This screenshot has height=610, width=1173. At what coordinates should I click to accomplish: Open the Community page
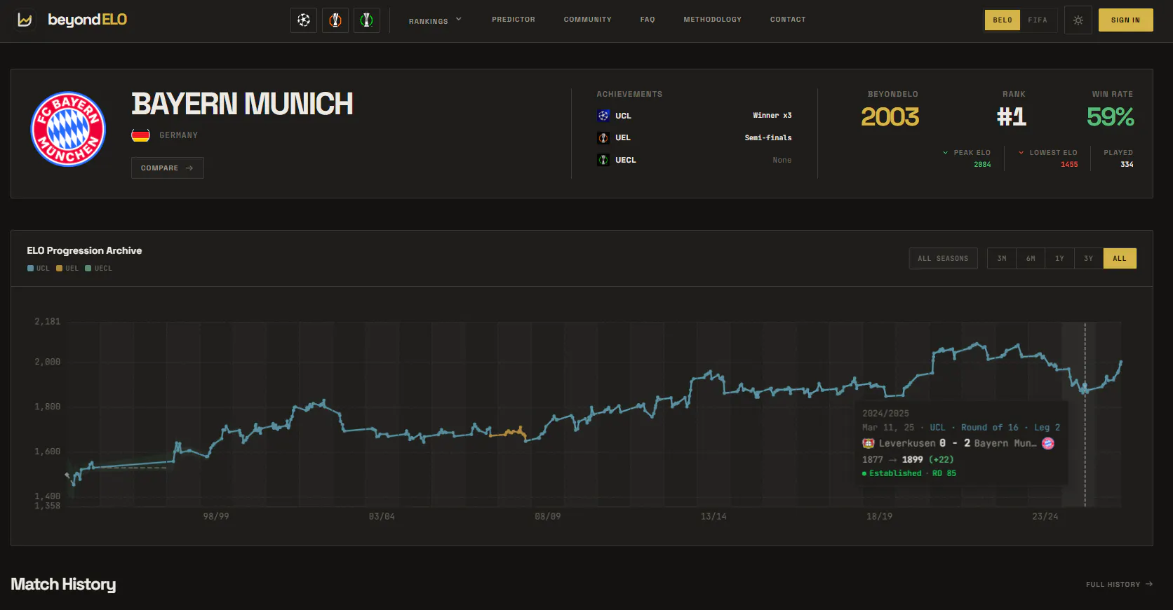(588, 20)
